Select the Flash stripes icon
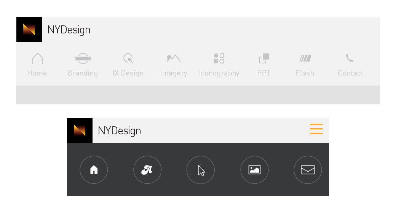This screenshot has height=211, width=396. (305, 58)
